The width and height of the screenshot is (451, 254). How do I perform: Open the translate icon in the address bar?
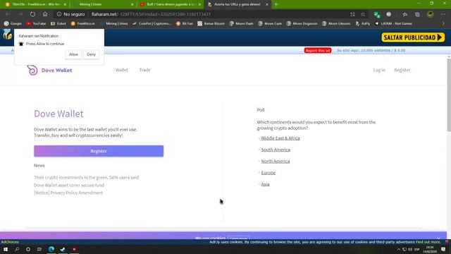[352, 14]
